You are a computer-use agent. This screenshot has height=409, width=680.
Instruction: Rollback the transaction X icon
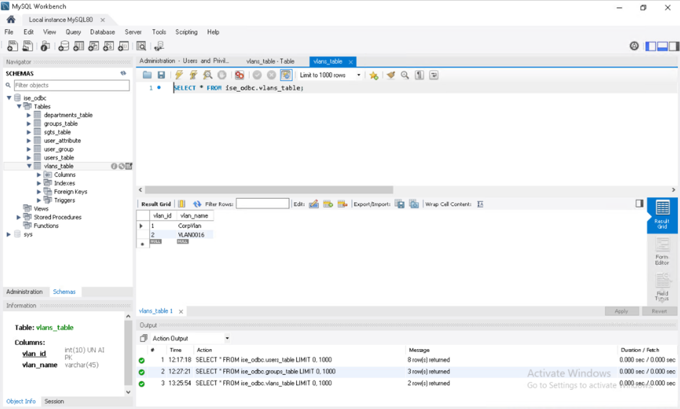point(272,75)
